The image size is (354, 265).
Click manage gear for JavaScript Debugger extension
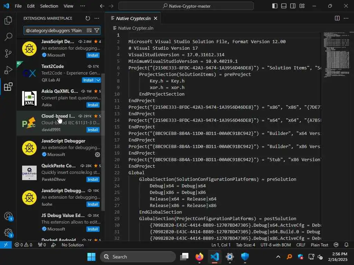[97, 155]
